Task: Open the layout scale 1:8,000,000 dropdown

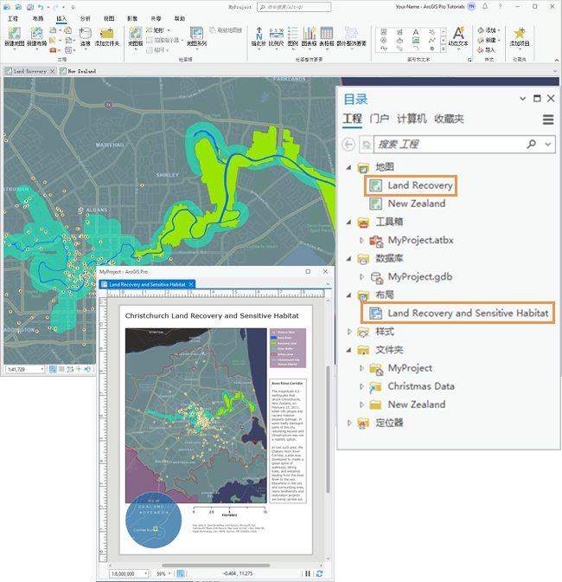Action: (x=145, y=573)
